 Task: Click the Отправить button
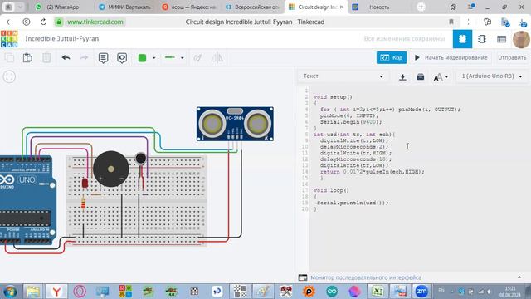[x=512, y=57]
